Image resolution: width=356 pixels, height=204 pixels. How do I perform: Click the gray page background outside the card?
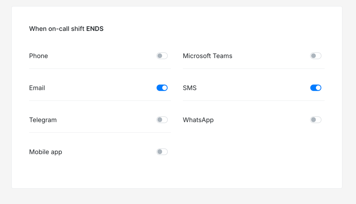349,104
